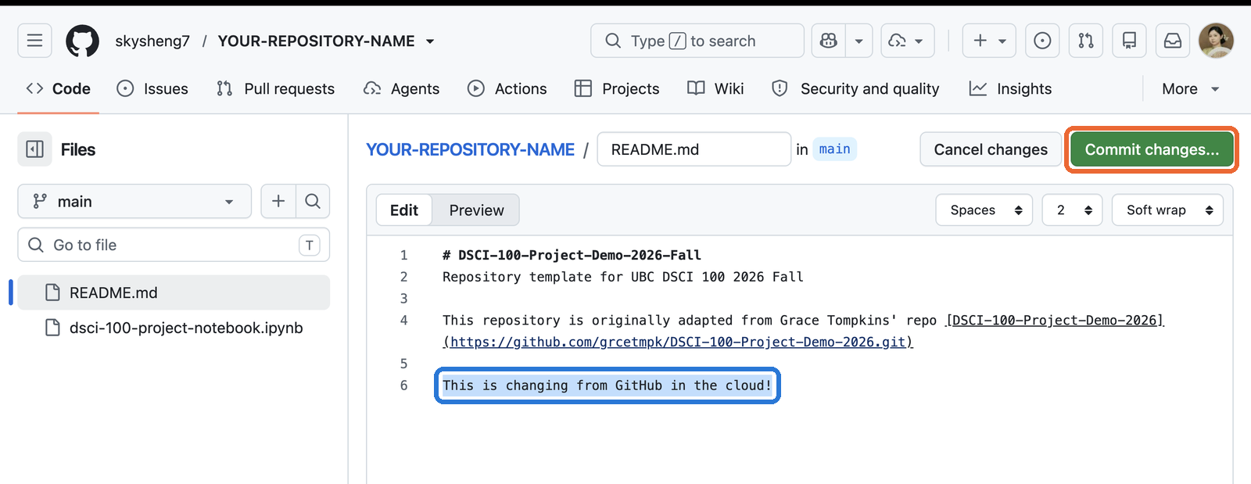Image resolution: width=1251 pixels, height=484 pixels.
Task: Open the hamburger navigation menu
Action: point(34,41)
